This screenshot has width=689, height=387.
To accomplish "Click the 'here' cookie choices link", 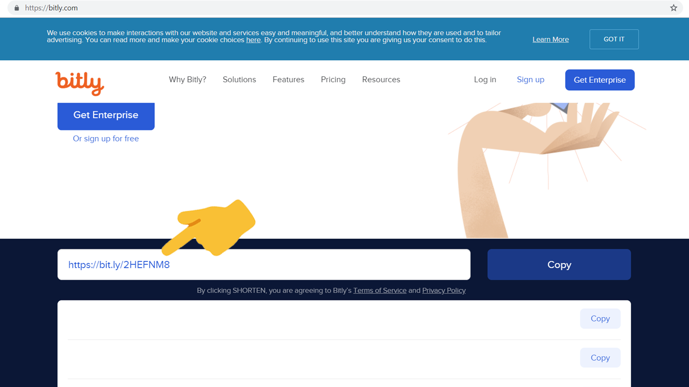I will coord(254,40).
